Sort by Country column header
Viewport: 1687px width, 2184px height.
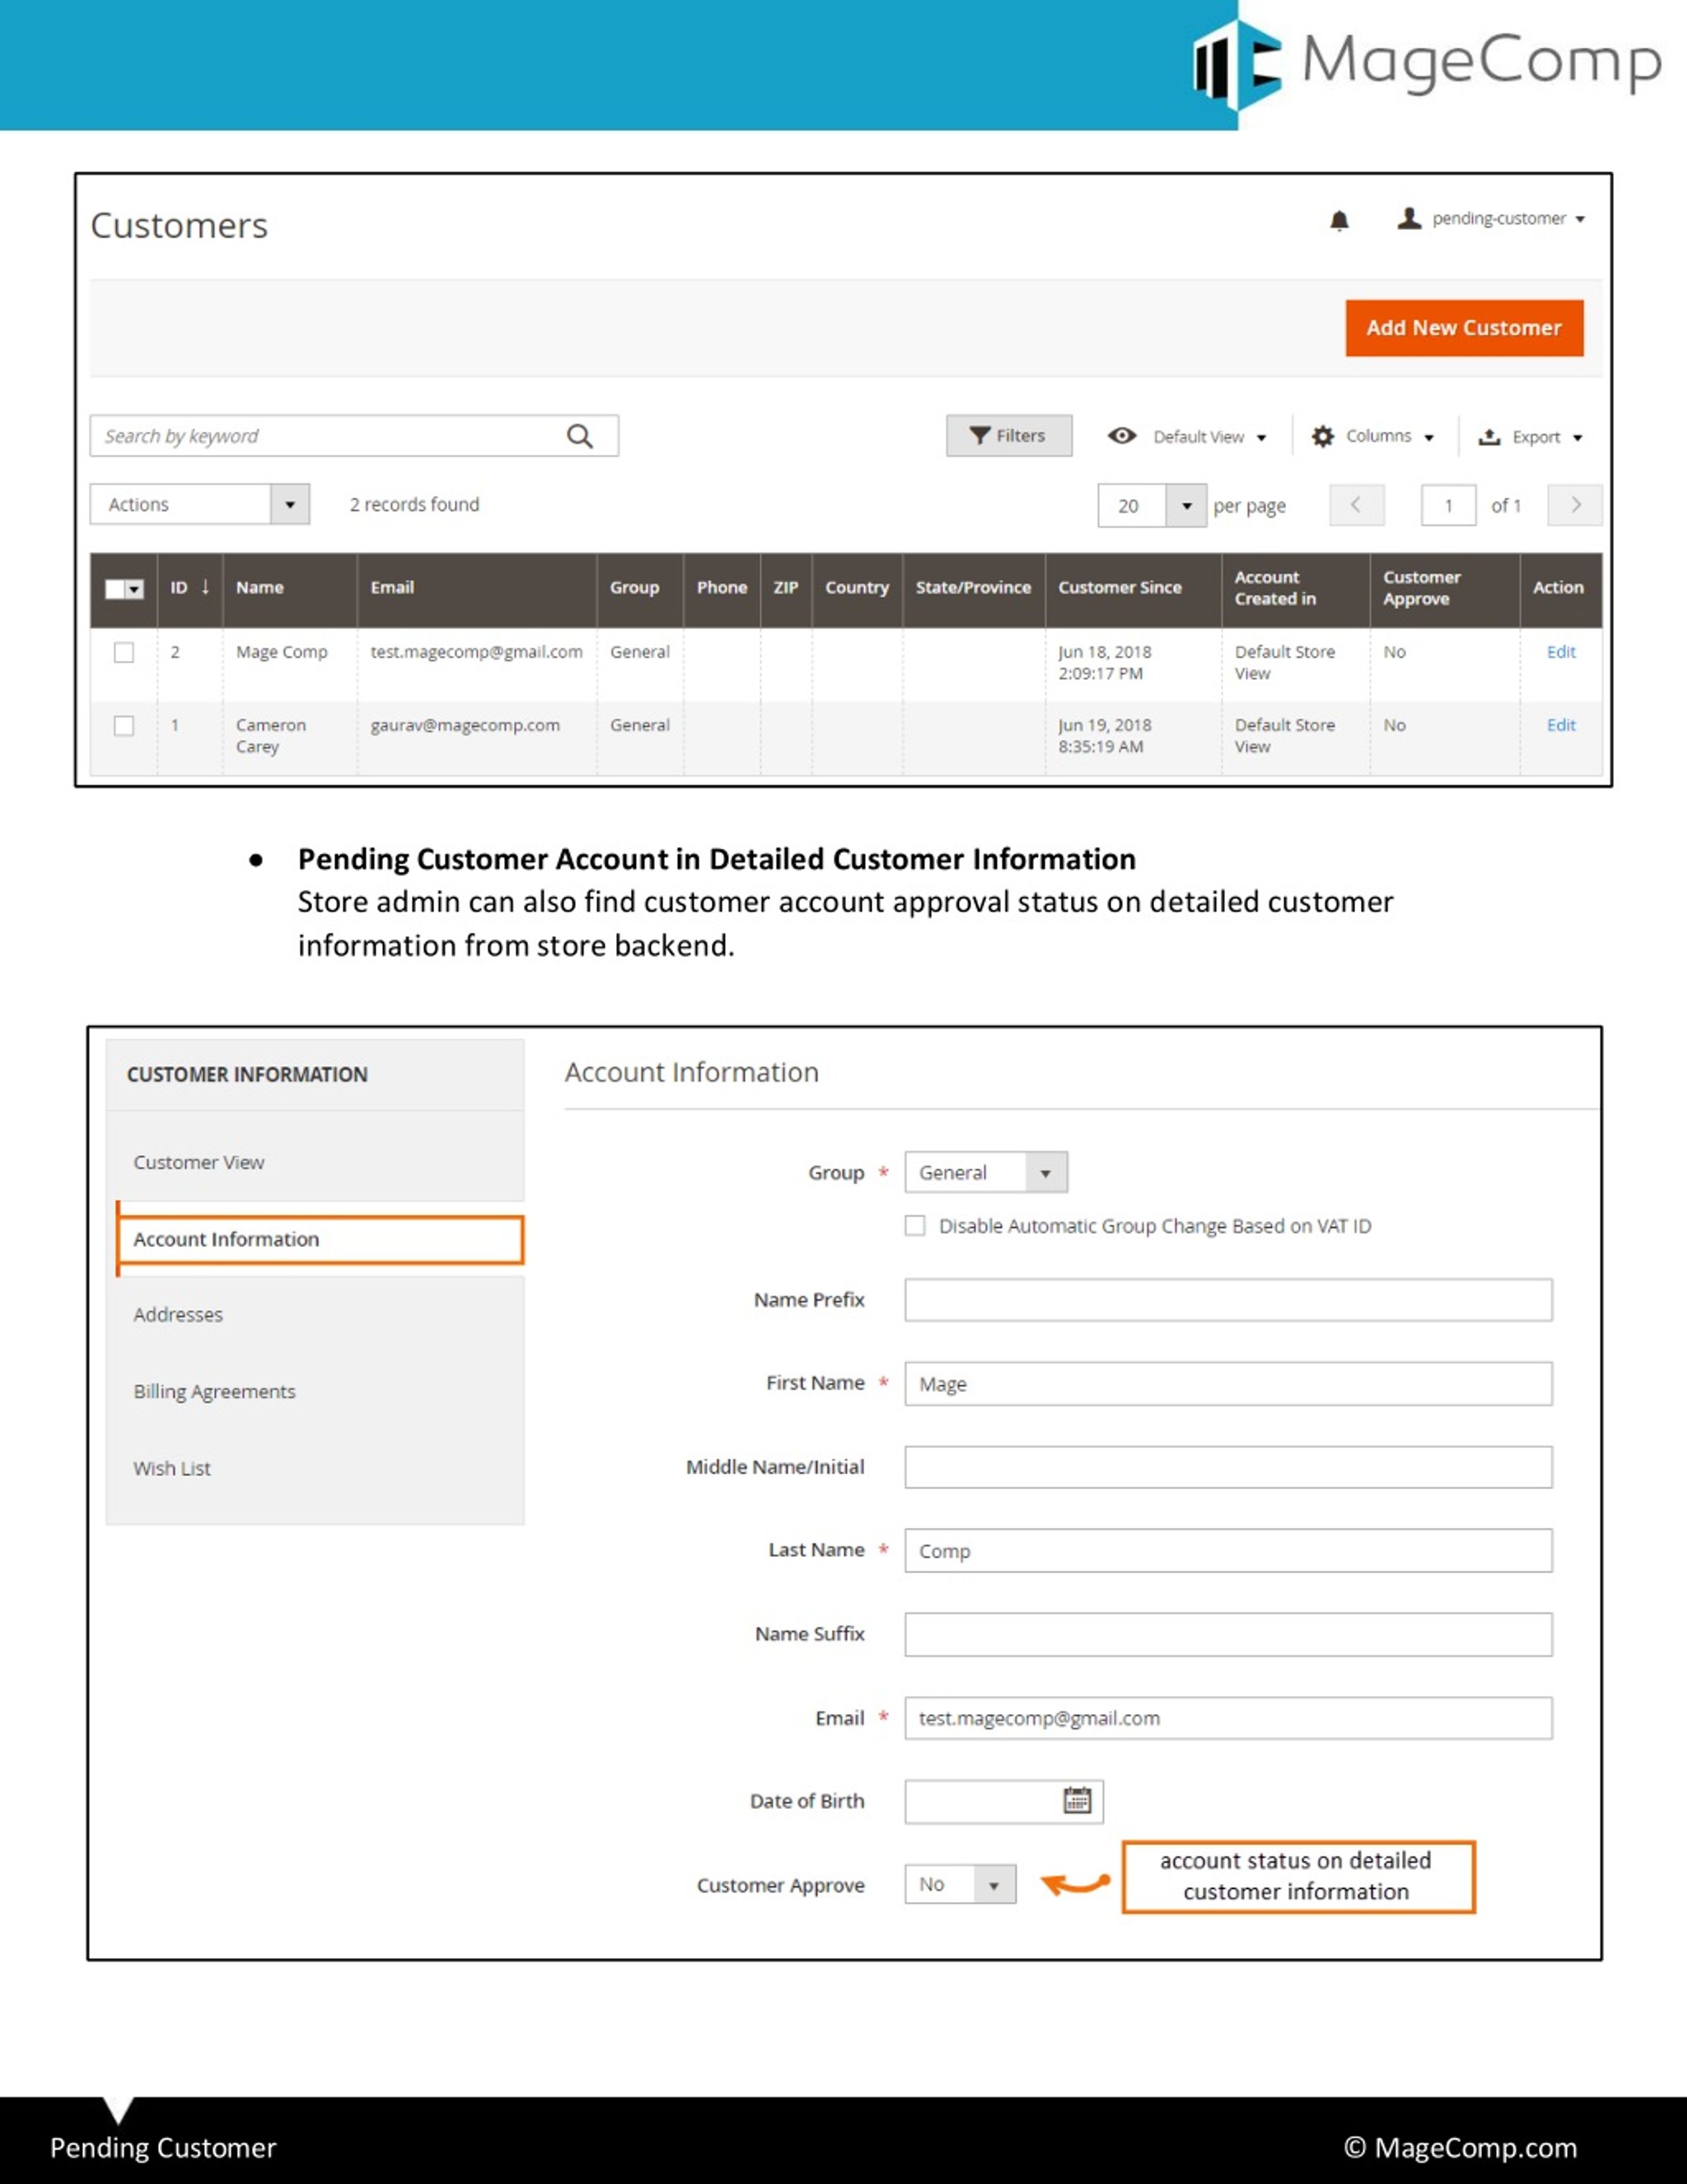coord(857,590)
